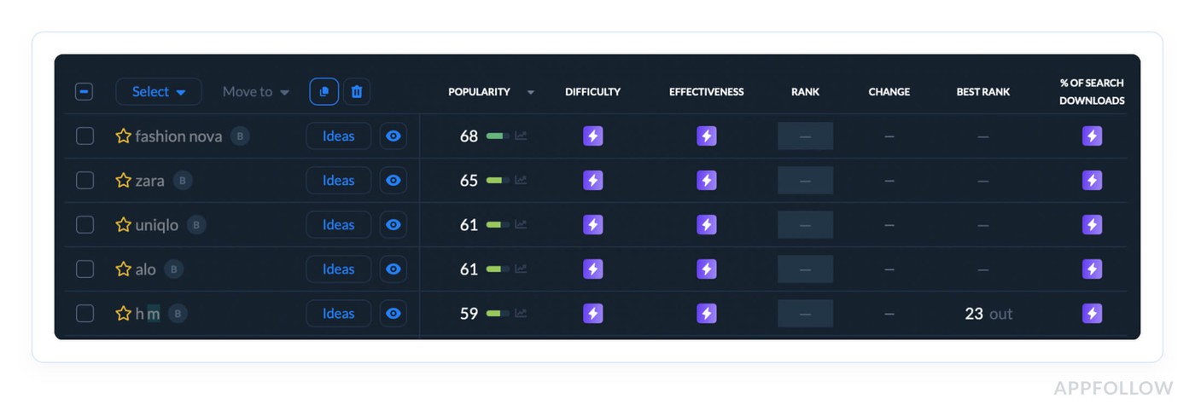Sort by Best Rank column header
The height and width of the screenshot is (416, 1195).
[x=982, y=92]
